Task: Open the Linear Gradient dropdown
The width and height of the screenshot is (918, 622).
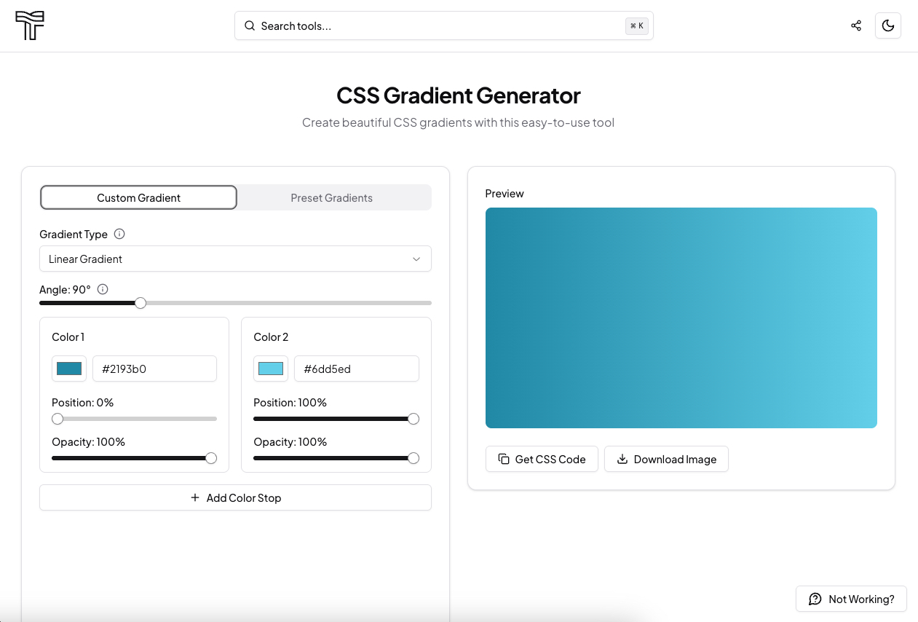Action: tap(235, 259)
